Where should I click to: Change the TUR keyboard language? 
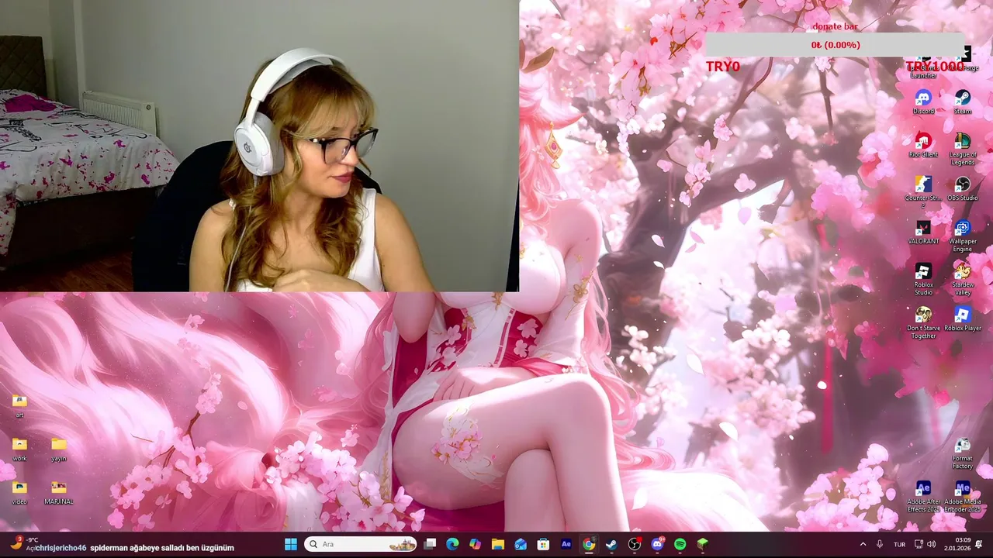900,544
